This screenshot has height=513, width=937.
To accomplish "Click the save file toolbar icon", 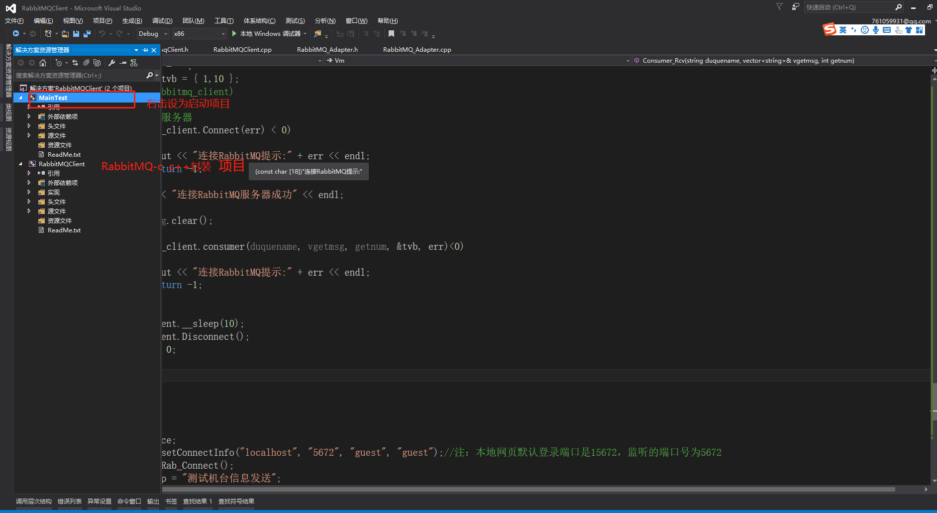I will [x=76, y=34].
